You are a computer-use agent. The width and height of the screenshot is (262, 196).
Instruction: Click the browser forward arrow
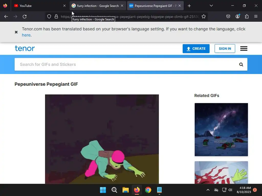point(15,17)
